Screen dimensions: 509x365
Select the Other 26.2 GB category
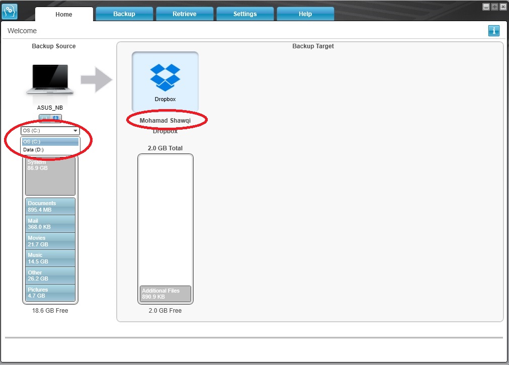coord(50,276)
